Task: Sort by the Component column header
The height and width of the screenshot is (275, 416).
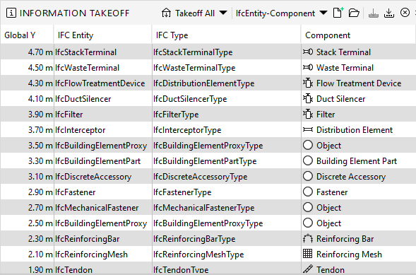Action: pos(358,35)
